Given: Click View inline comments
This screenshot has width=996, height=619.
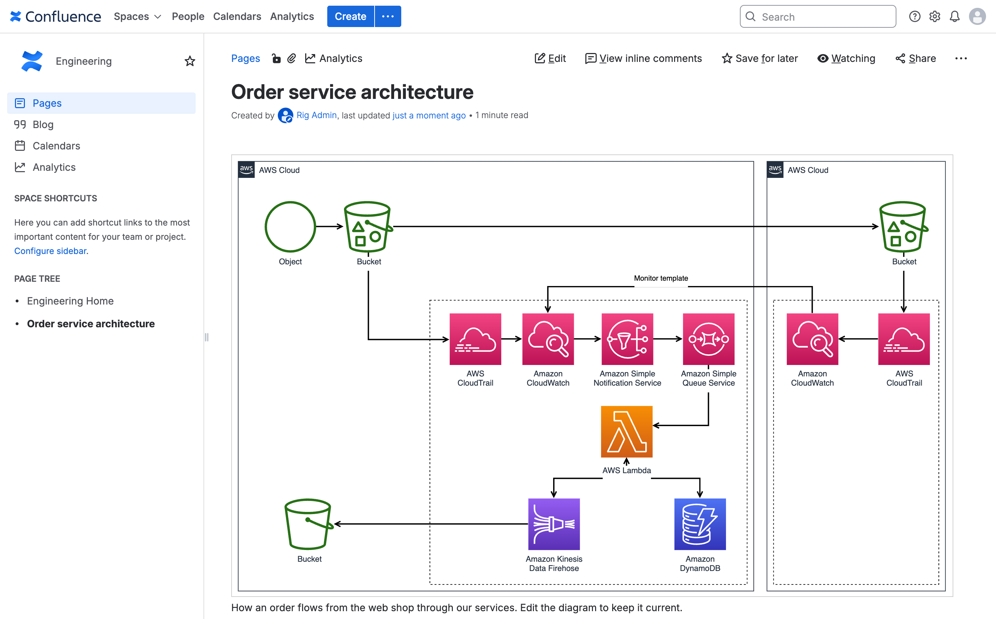Looking at the screenshot, I should click(x=643, y=59).
